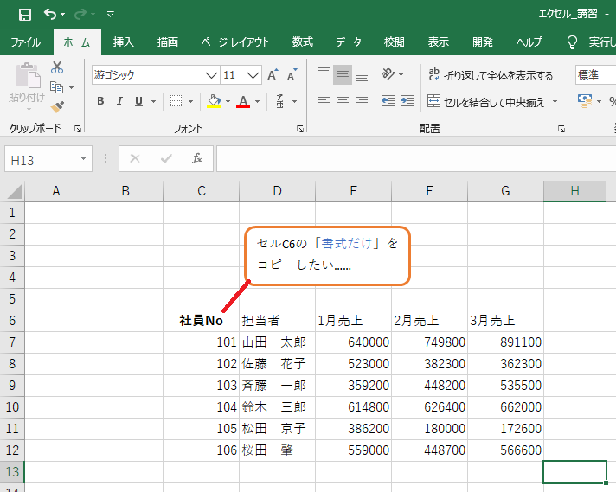Open the 配置 dialog launcher
The image size is (616, 492).
pyautogui.click(x=561, y=129)
